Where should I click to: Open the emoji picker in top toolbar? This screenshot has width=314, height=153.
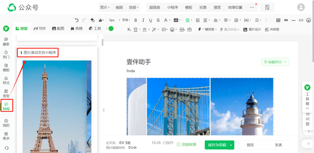pyautogui.click(x=308, y=20)
